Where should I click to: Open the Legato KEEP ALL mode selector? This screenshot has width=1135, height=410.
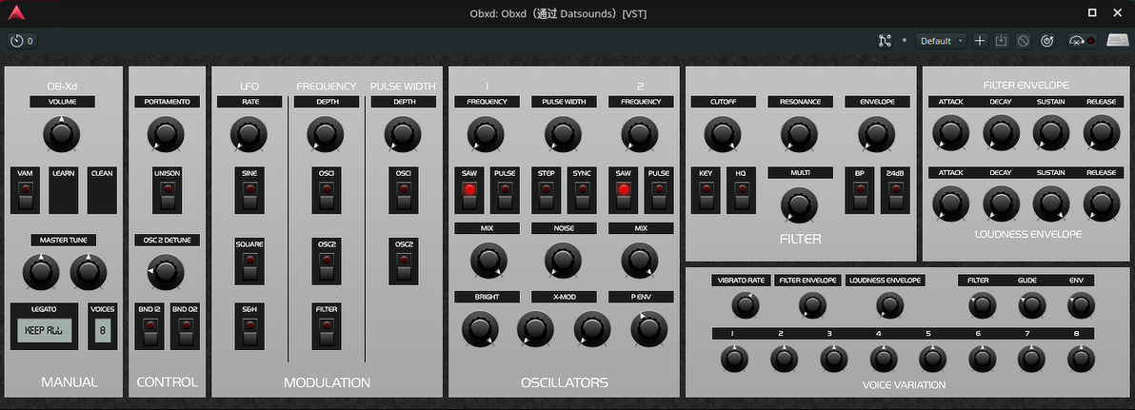(44, 331)
